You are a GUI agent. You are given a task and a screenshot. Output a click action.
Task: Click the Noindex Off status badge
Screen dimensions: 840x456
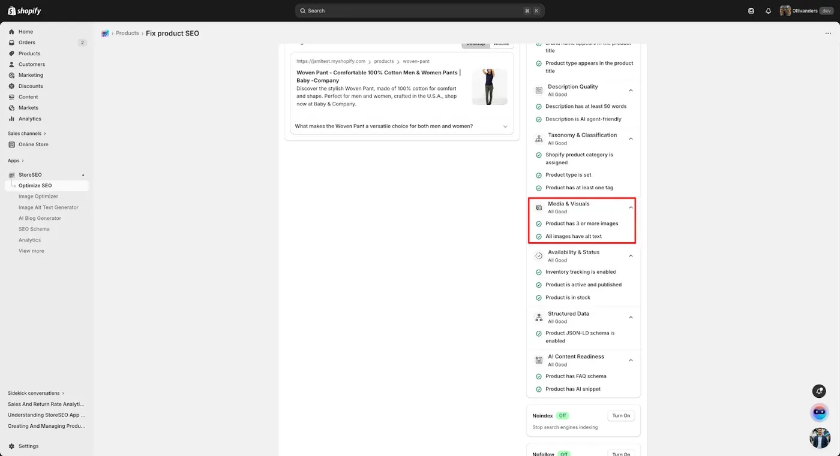pyautogui.click(x=562, y=416)
